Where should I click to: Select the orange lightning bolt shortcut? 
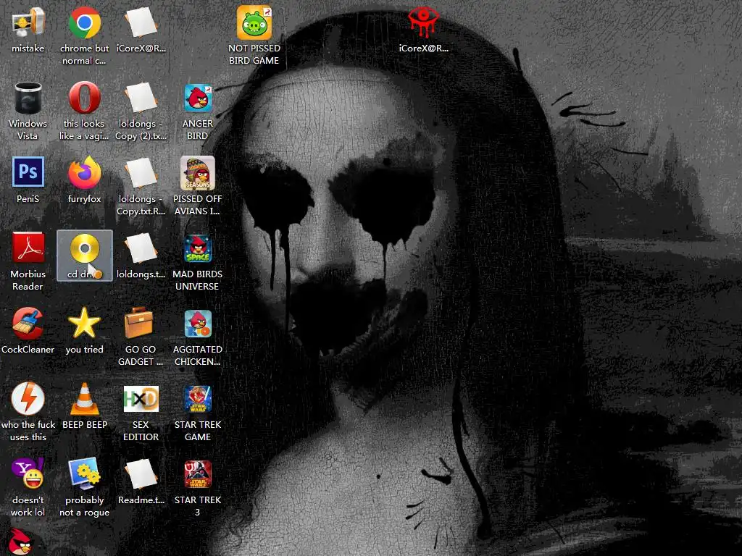(28, 398)
